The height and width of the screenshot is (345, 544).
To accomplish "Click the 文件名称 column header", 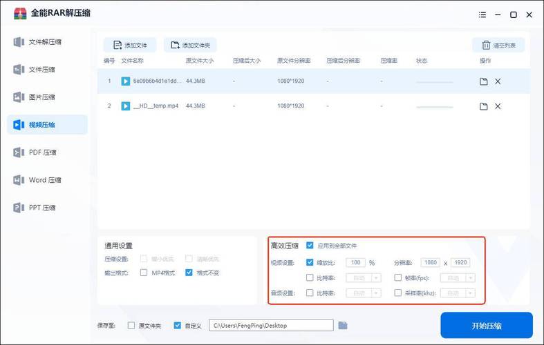I will tap(132, 61).
